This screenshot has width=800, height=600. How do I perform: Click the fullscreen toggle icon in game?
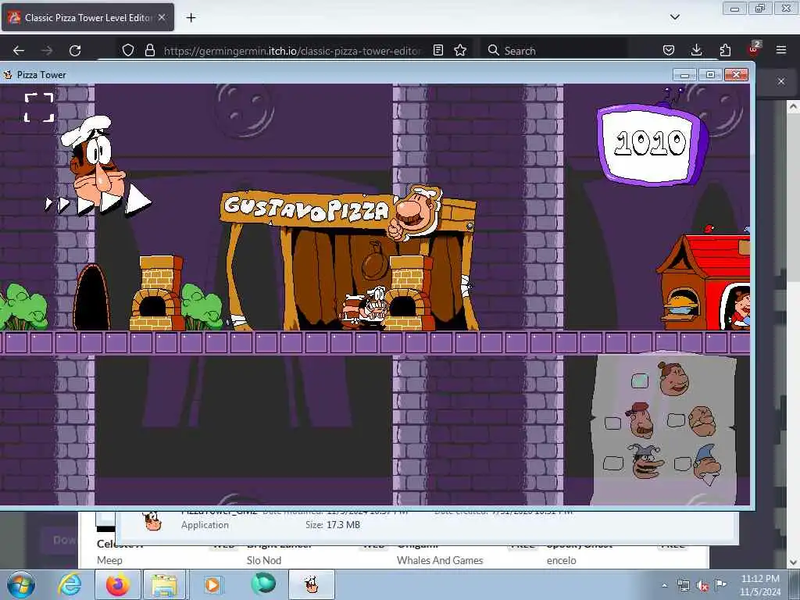(39, 107)
